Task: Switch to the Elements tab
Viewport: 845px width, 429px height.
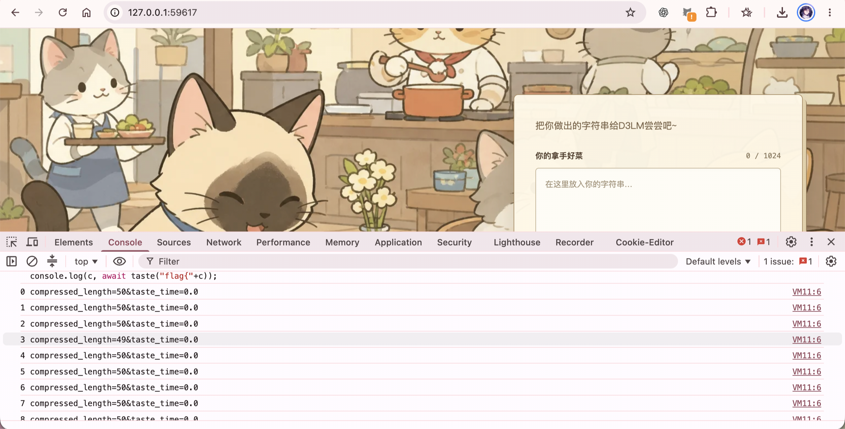Action: tap(74, 242)
